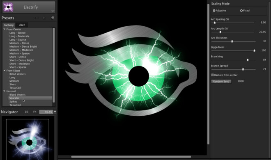Click the Arc Spacing value 6.00

pos(263,23)
